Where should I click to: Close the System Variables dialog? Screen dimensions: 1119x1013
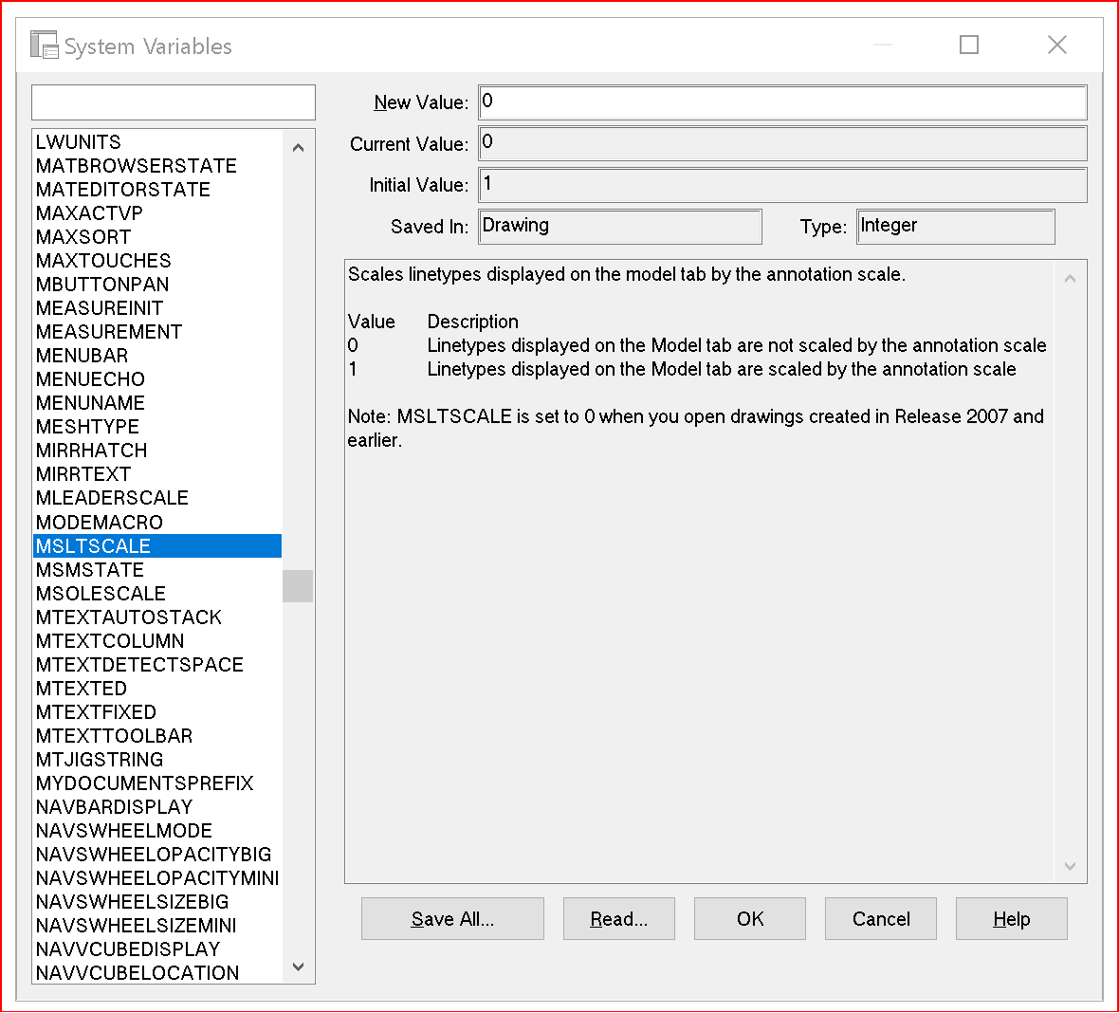point(1057,45)
